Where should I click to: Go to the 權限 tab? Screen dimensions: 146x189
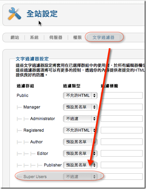[x=78, y=38]
